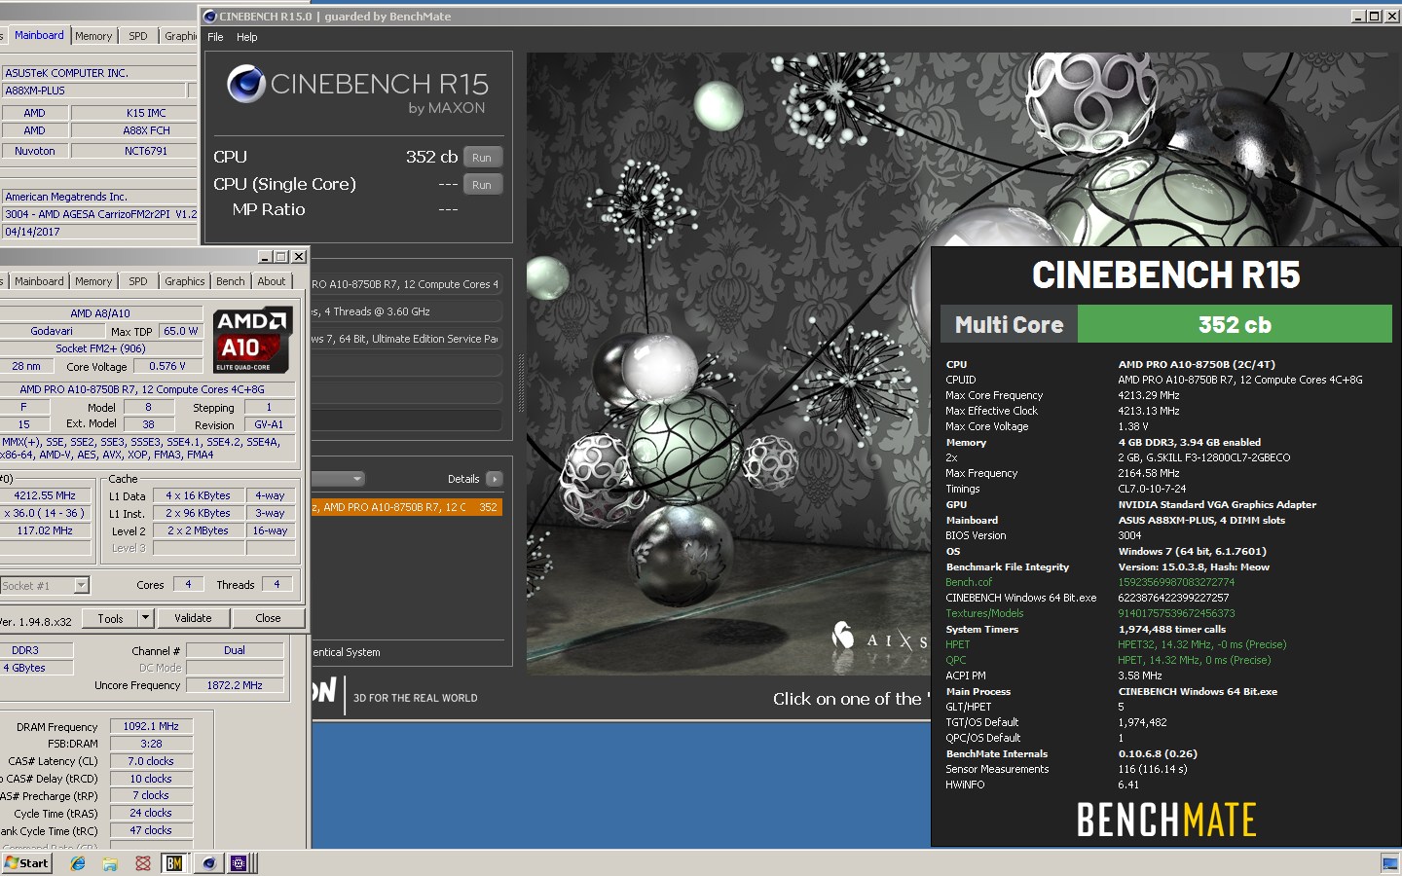
Task: Open Windows Explorer folder icon in taskbar
Action: 110,863
